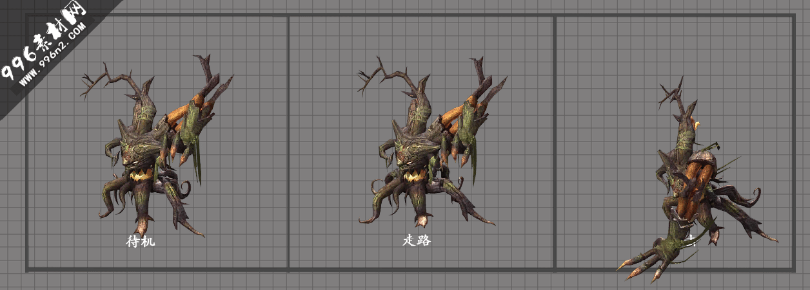The width and height of the screenshot is (810, 290).
Task: Select the idle tree monster above 待机
Action: click(x=157, y=146)
